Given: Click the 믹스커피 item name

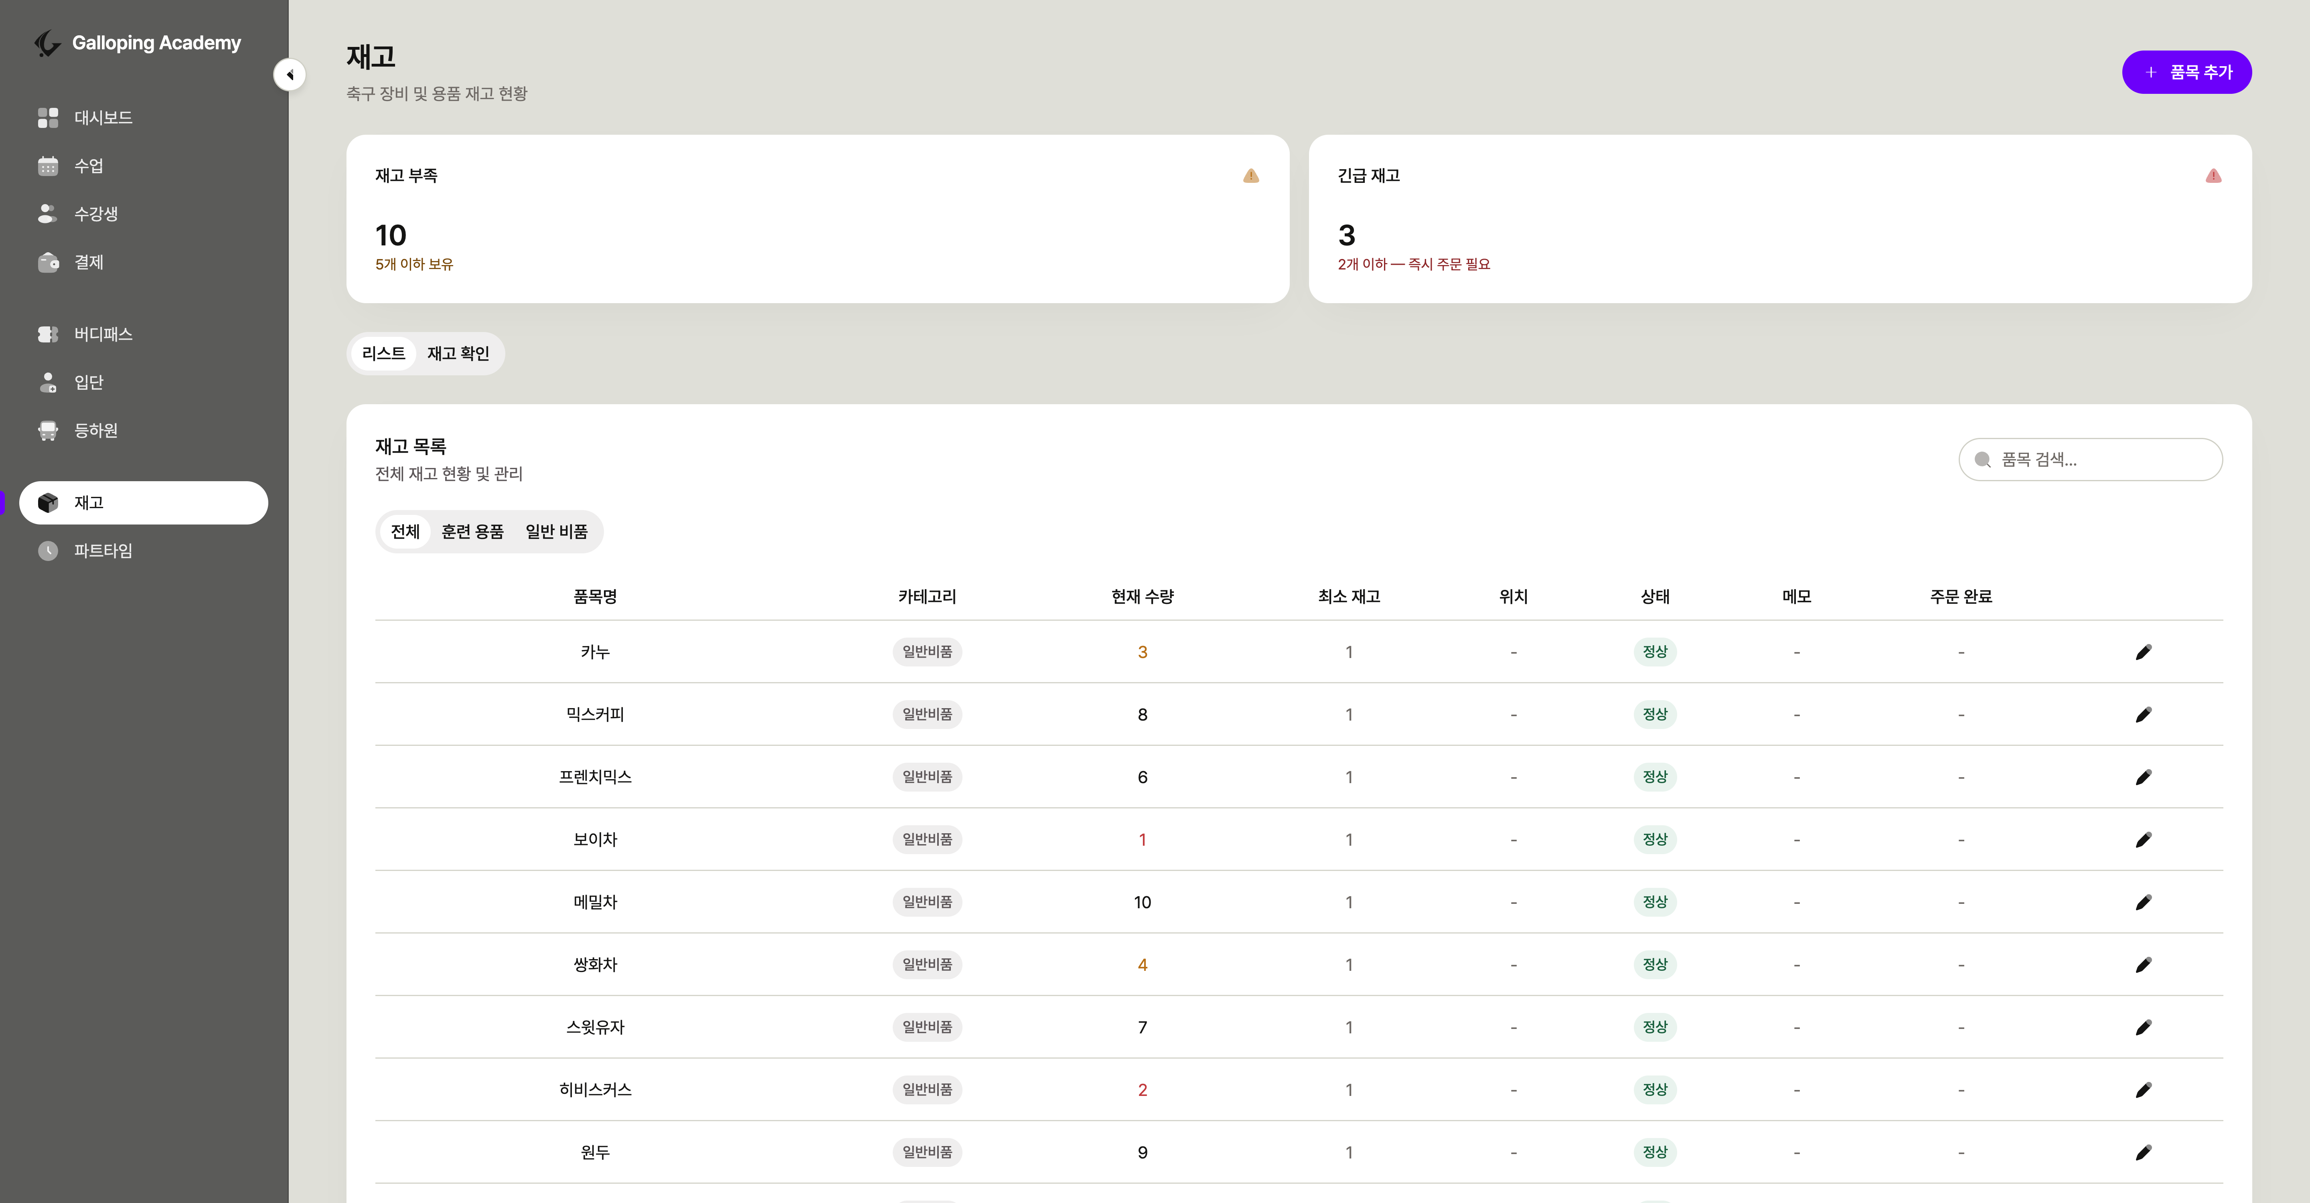Looking at the screenshot, I should (596, 715).
